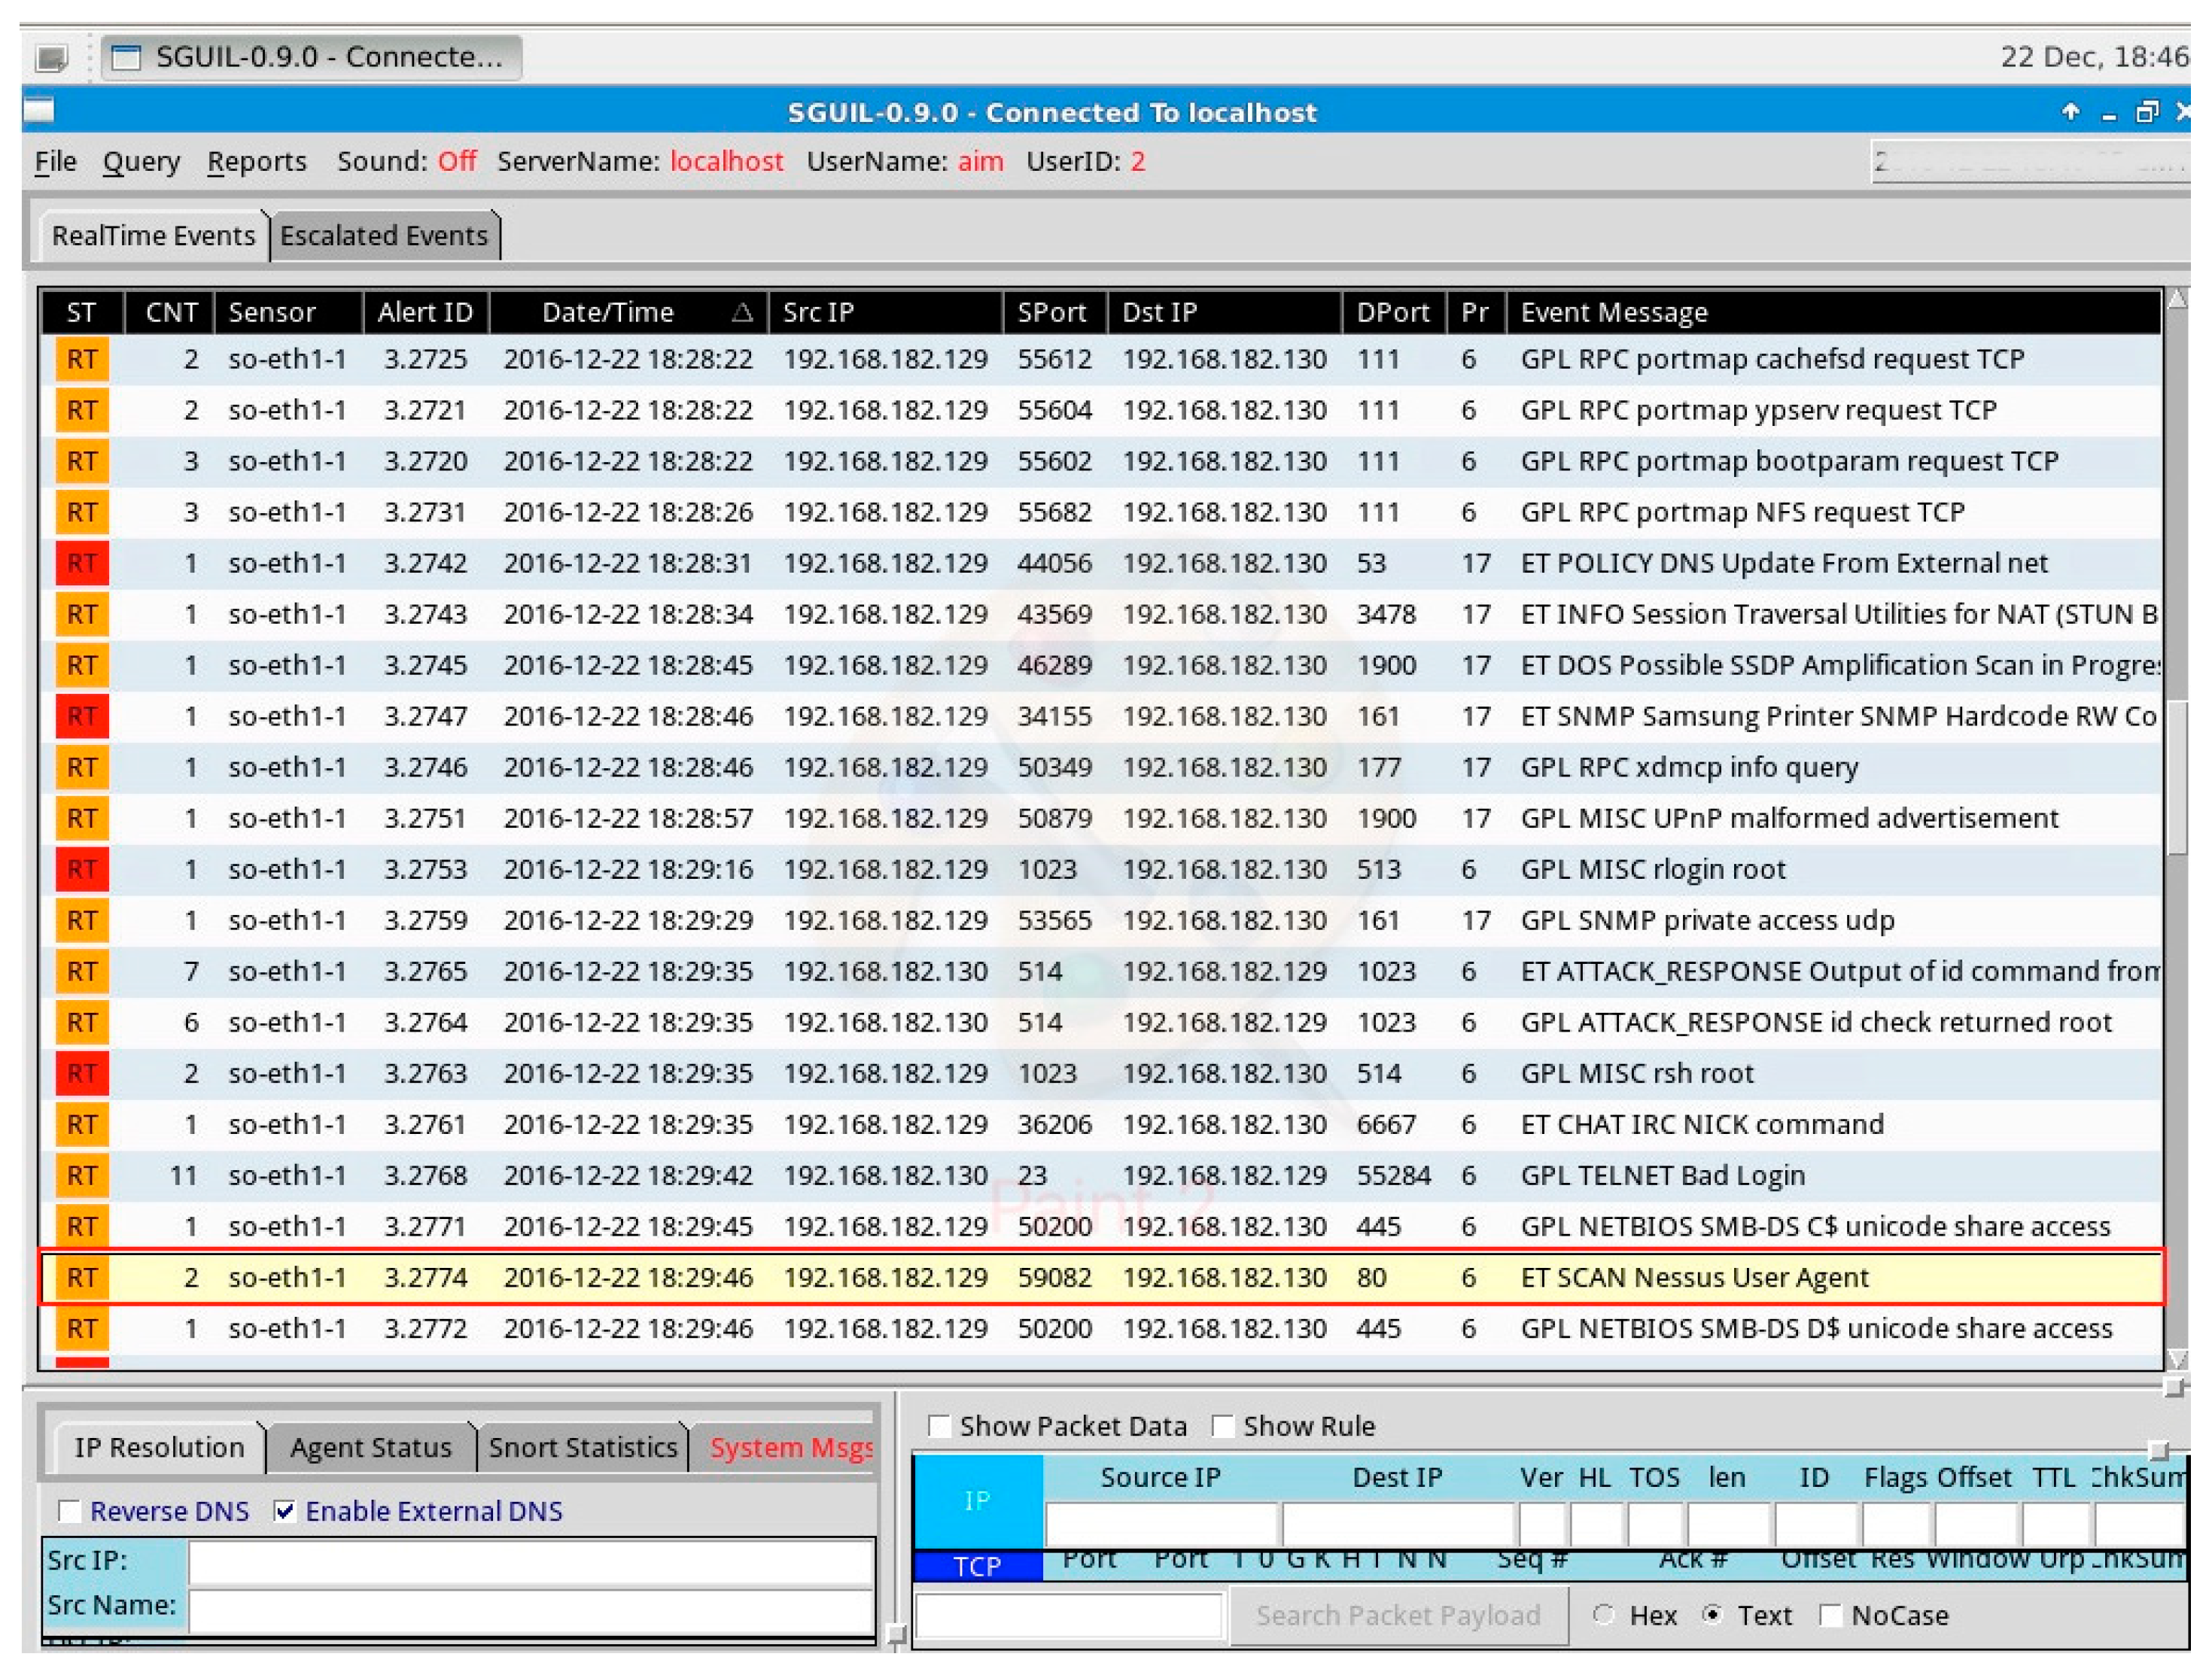Click the sort triangle on the Date/Time header
This screenshot has height=1672, width=2212.
pyautogui.click(x=741, y=313)
